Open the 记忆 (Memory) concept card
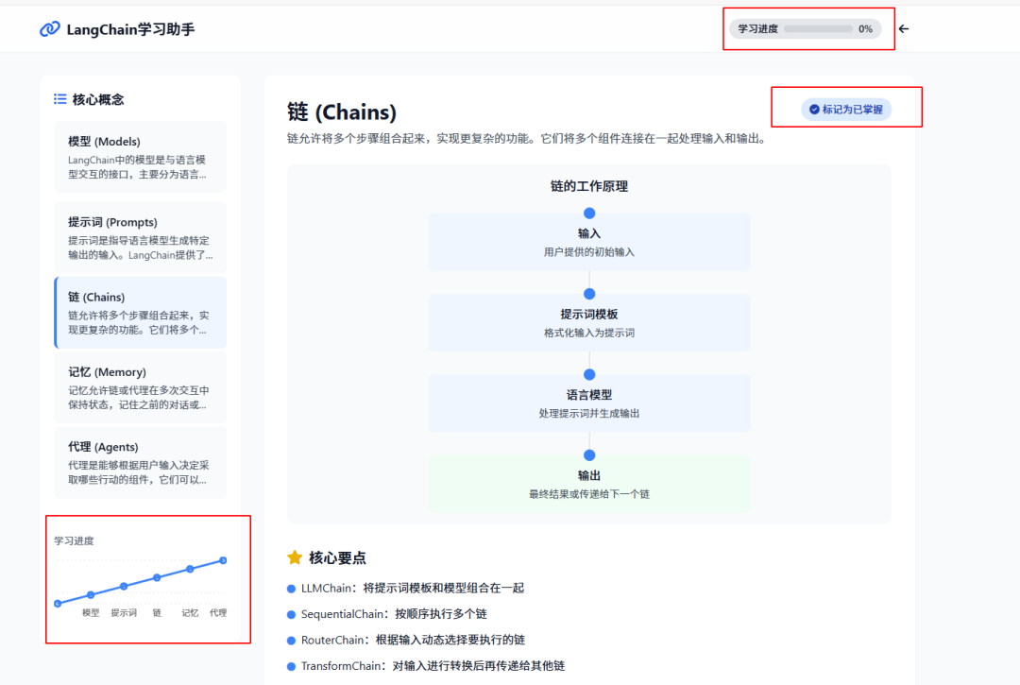The image size is (1020, 685). pyautogui.click(x=141, y=387)
